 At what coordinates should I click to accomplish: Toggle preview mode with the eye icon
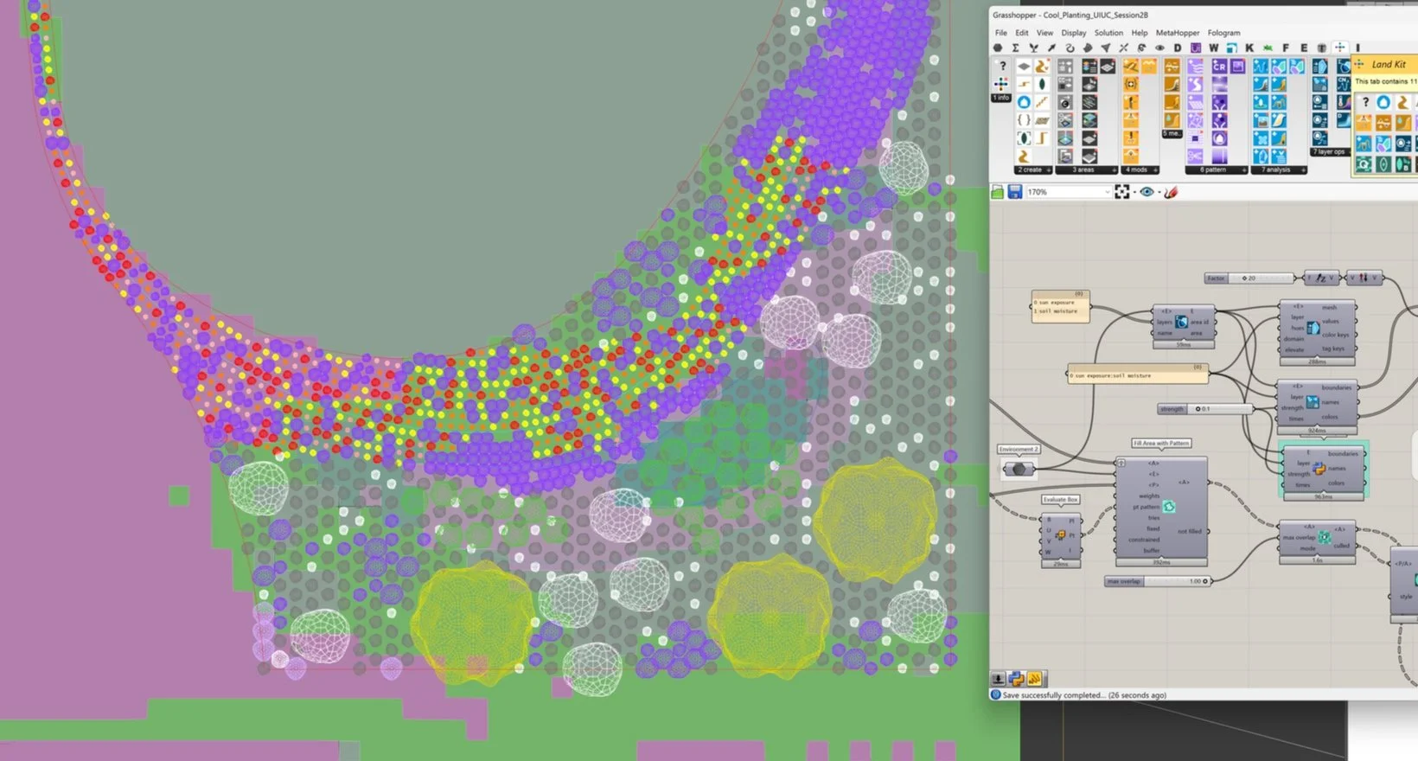[x=1147, y=192]
